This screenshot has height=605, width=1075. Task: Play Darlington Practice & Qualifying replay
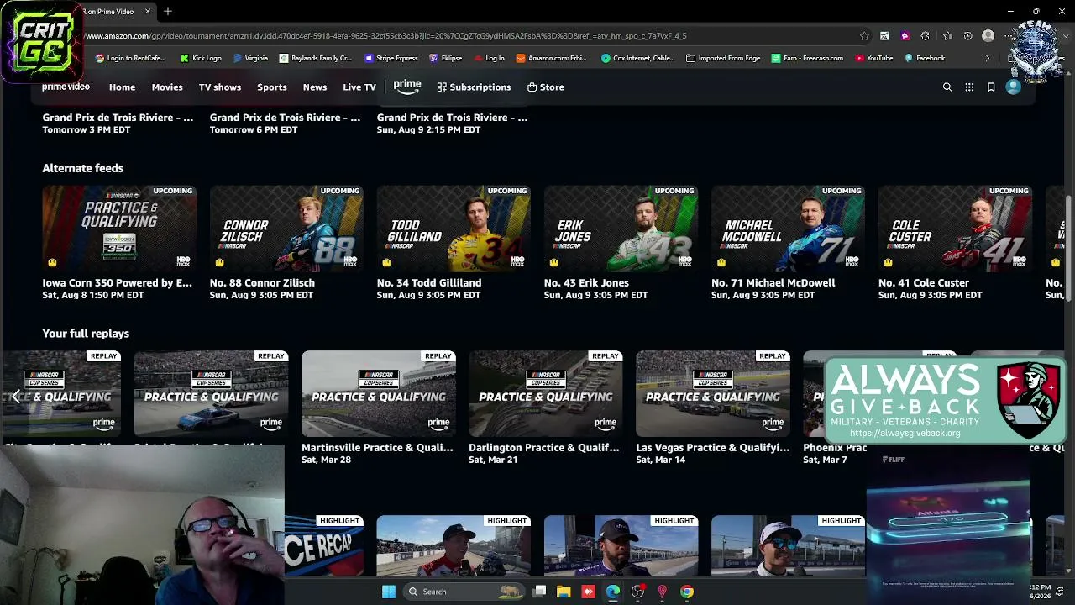pos(546,393)
